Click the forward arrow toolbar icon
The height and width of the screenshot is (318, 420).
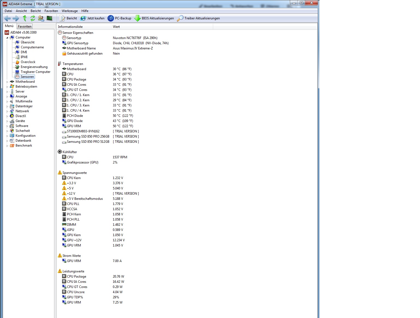(16, 18)
